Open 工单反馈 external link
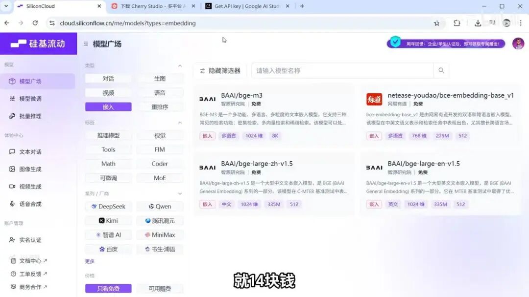Viewport: 529px width, 297px height. 29,274
